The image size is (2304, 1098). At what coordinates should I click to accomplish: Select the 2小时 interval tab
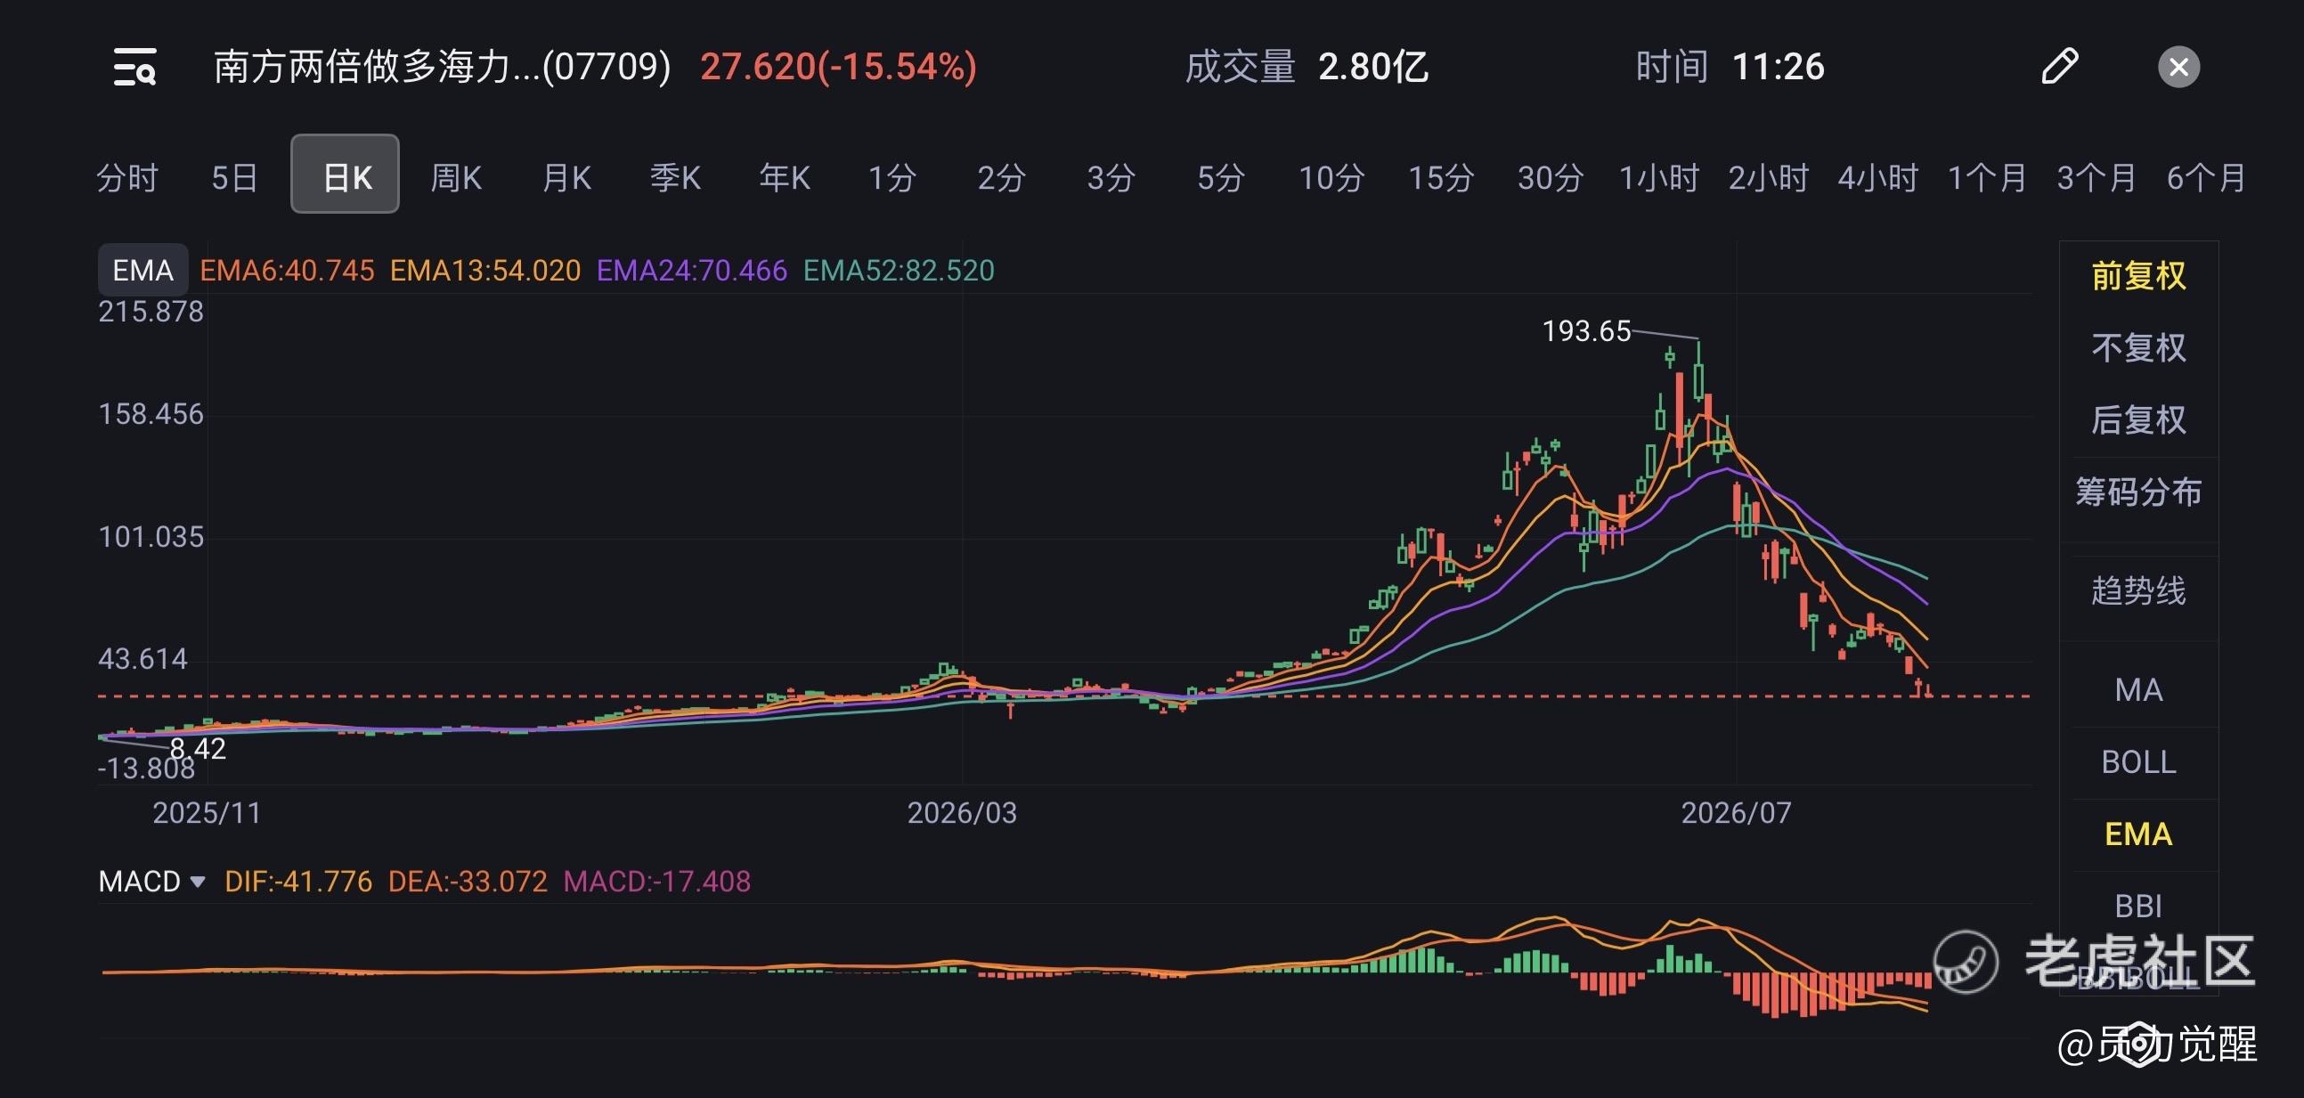(x=1769, y=177)
